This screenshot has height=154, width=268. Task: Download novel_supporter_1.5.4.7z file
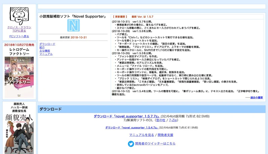(x=132, y=127)
